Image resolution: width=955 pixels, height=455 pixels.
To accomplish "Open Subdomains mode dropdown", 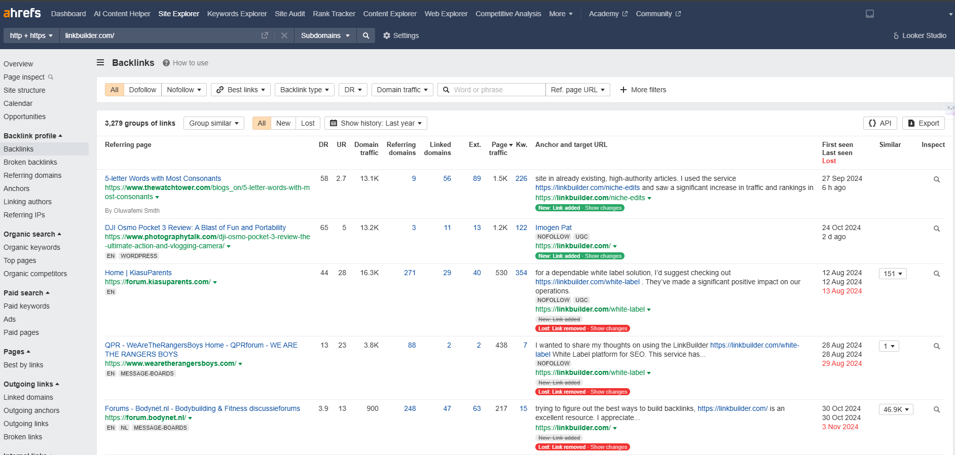I will point(325,35).
